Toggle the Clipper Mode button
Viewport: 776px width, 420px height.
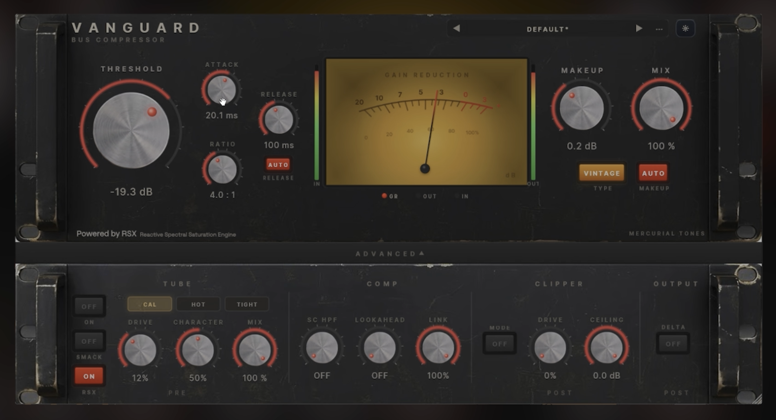click(x=500, y=344)
